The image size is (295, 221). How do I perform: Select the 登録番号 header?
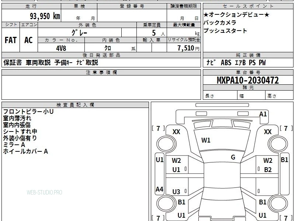coord(132,6)
